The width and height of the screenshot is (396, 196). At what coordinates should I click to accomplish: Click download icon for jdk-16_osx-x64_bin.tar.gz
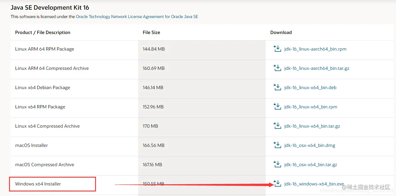point(277,164)
